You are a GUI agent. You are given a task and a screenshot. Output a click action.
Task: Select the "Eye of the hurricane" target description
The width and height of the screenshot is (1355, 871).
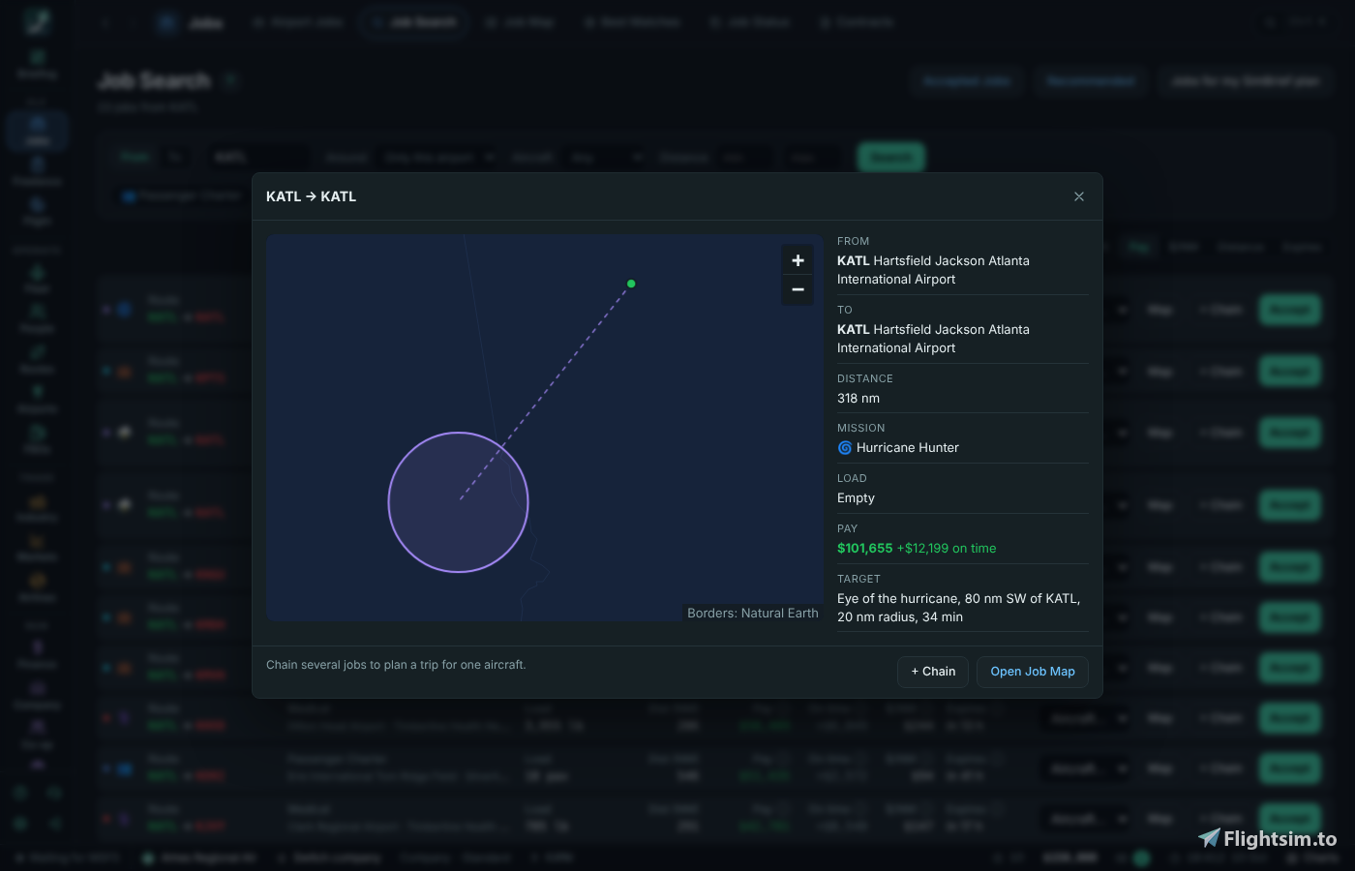958,608
